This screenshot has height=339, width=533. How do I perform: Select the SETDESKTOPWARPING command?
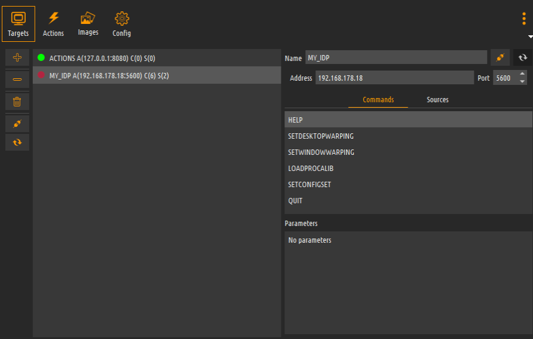pyautogui.click(x=408, y=136)
